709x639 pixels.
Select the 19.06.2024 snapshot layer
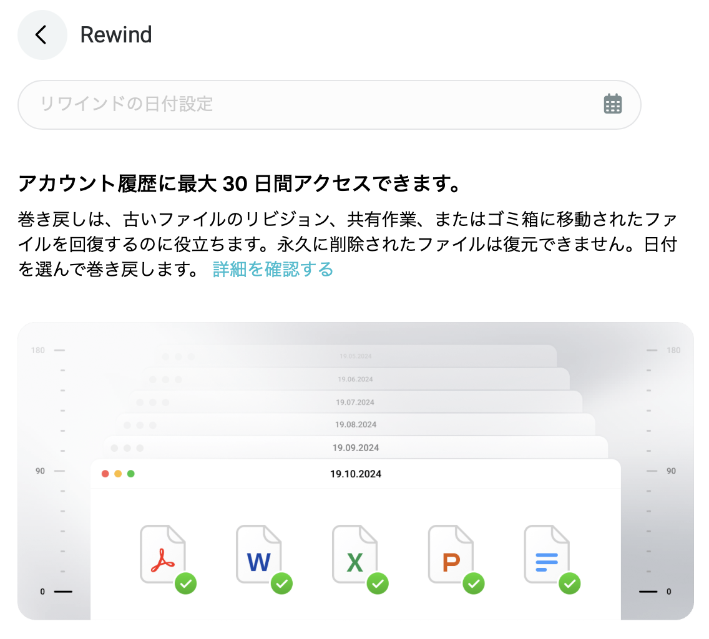355,379
